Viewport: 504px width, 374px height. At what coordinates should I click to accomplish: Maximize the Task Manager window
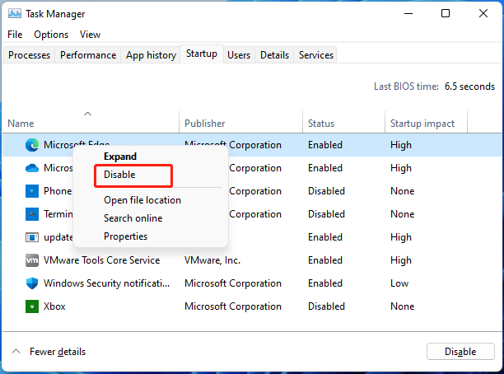pyautogui.click(x=446, y=13)
